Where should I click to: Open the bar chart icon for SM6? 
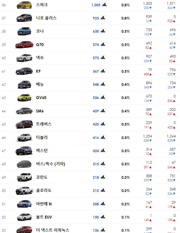pos(103,111)
